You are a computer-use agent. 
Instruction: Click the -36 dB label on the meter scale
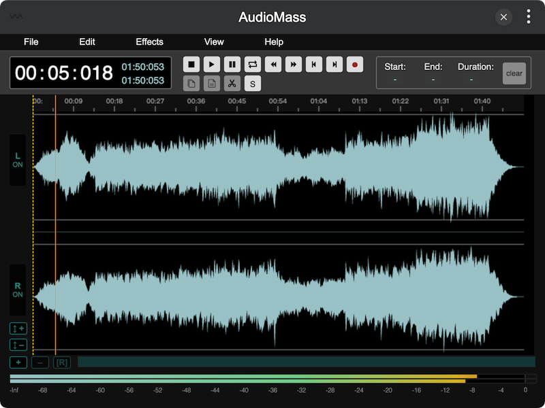point(272,390)
